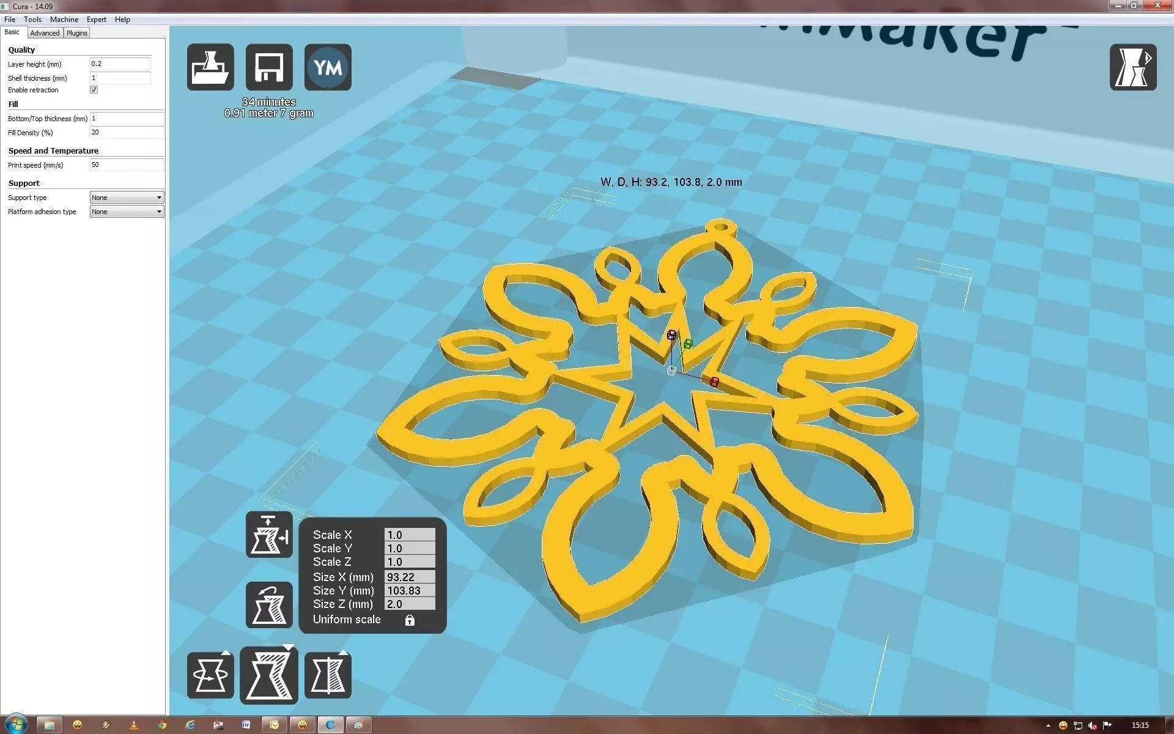Click the Layer height input field
Image resolution: width=1174 pixels, height=734 pixels.
coord(120,64)
